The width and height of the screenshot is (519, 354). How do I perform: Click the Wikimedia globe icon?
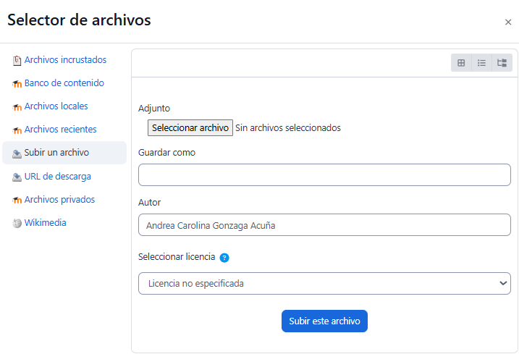click(x=17, y=224)
